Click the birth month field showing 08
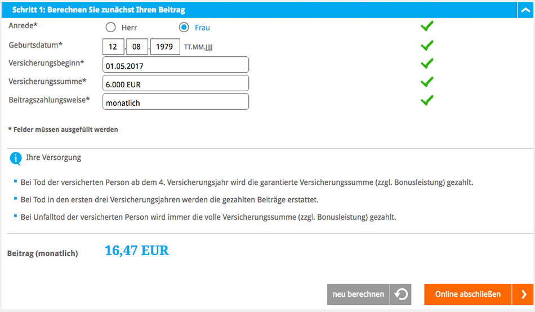This screenshot has height=312, width=535. coord(137,47)
